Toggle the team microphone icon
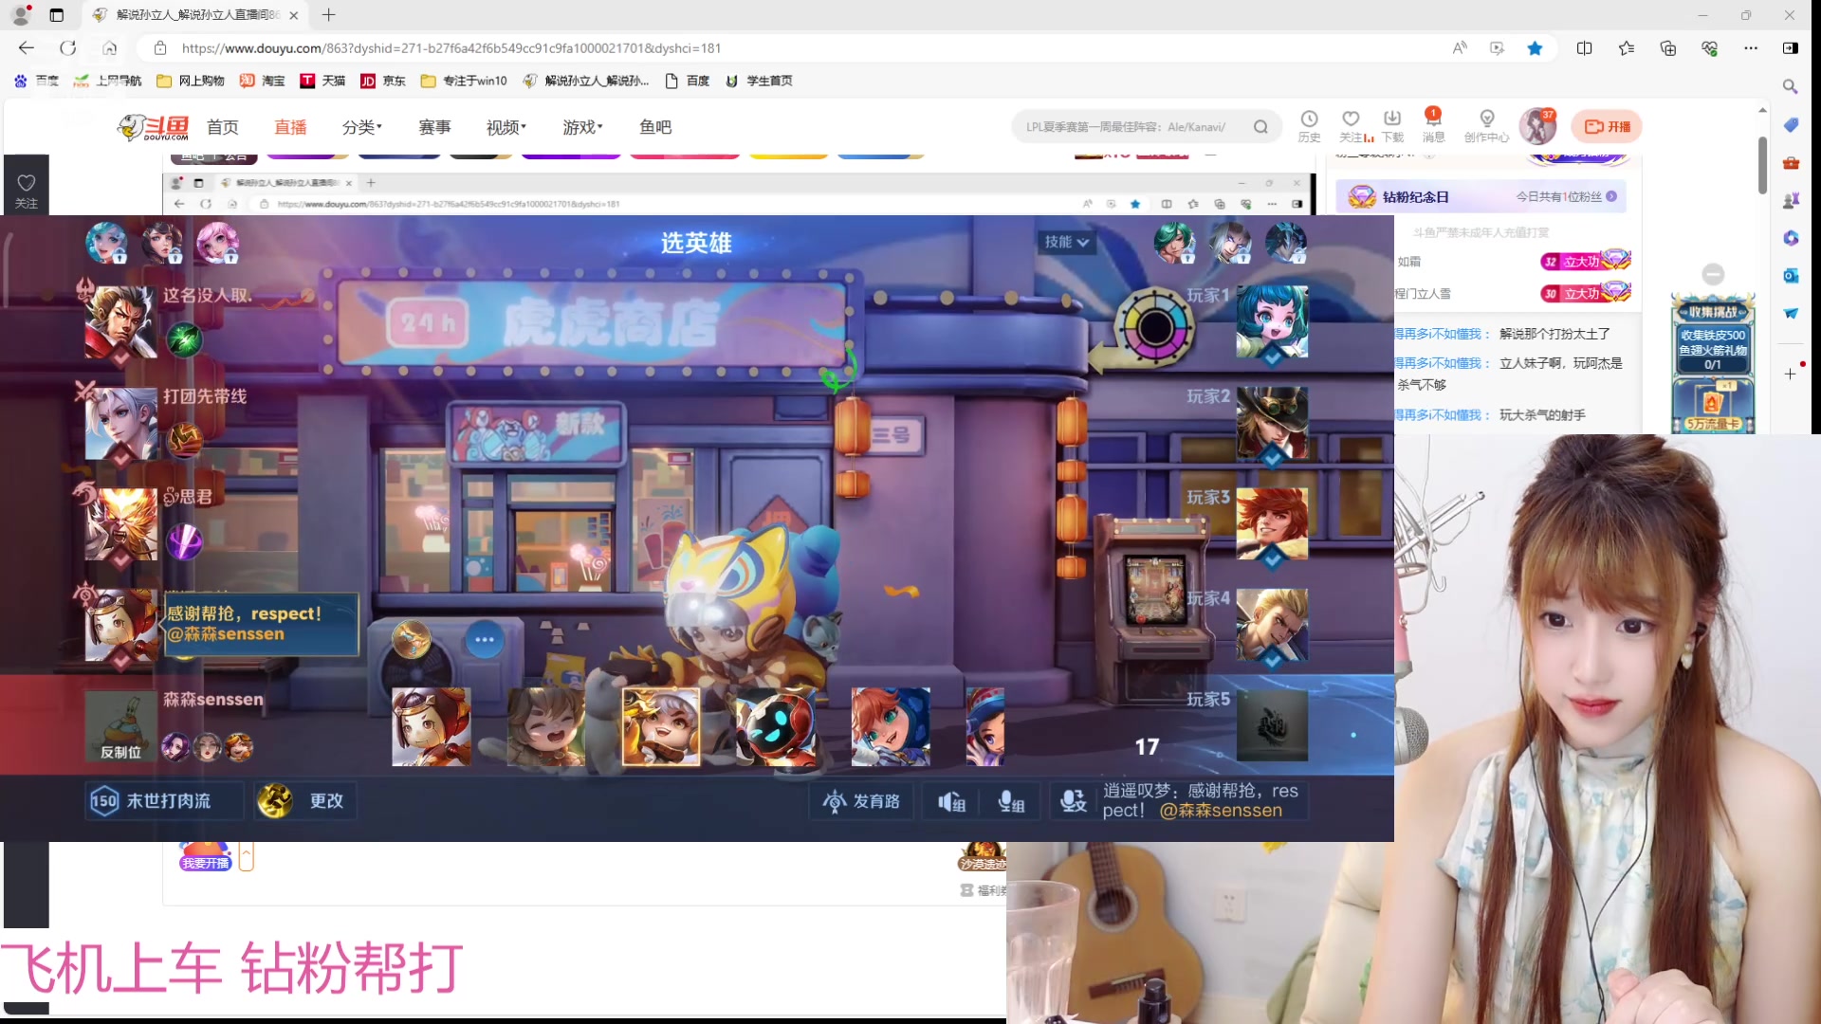 pyautogui.click(x=1012, y=802)
